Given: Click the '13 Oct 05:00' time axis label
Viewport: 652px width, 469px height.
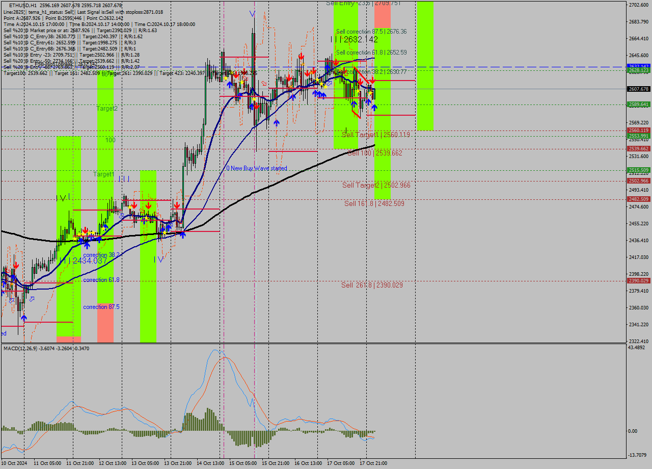Looking at the screenshot, I should (x=145, y=463).
